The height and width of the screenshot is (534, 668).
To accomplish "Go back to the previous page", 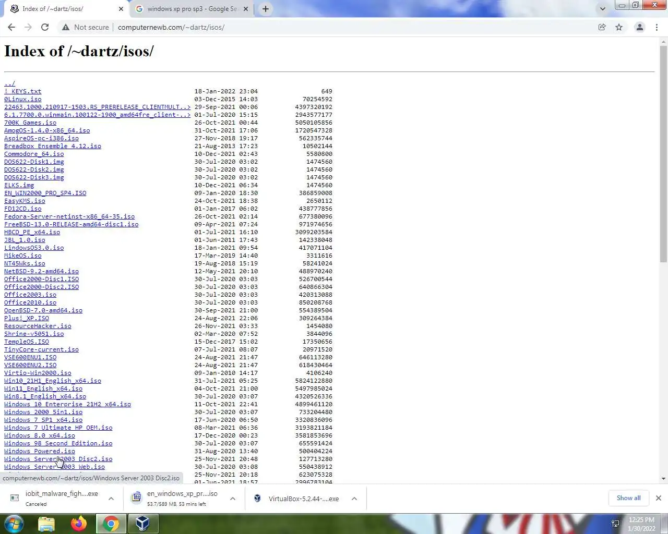I will coord(11,27).
